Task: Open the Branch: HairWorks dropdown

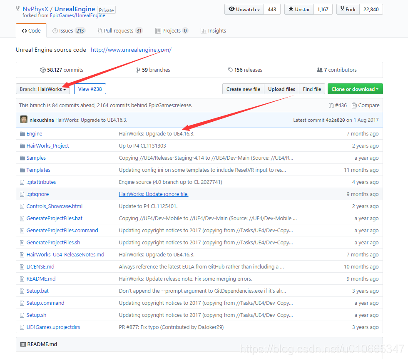Action: [43, 89]
